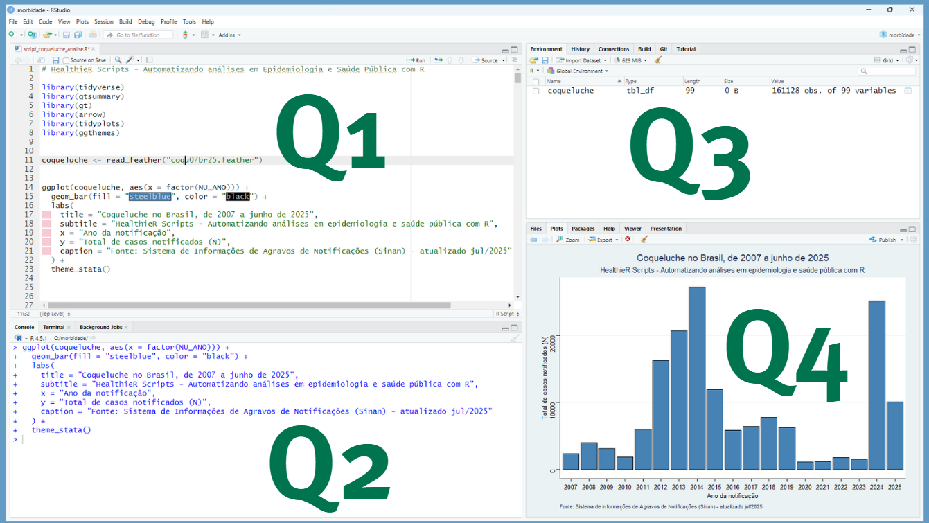The height and width of the screenshot is (523, 929).
Task: Switch to the Packages tab
Action: (583, 229)
